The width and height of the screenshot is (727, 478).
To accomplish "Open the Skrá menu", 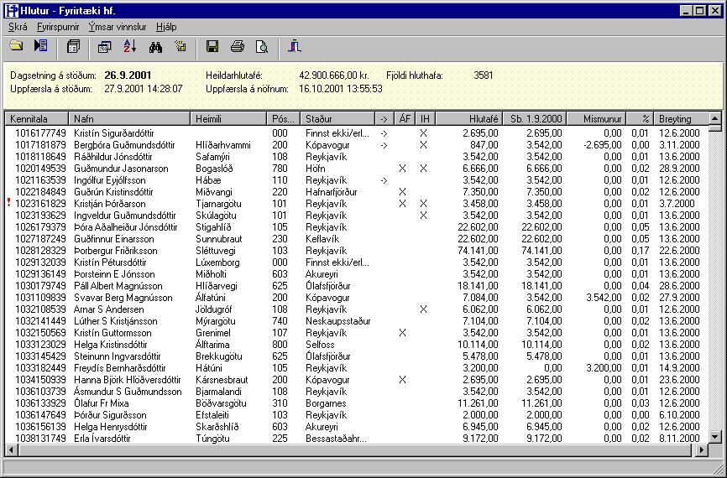I will (x=18, y=27).
